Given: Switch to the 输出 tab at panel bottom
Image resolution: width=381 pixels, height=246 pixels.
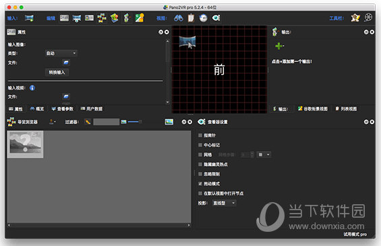Looking at the screenshot, I should 281,109.
